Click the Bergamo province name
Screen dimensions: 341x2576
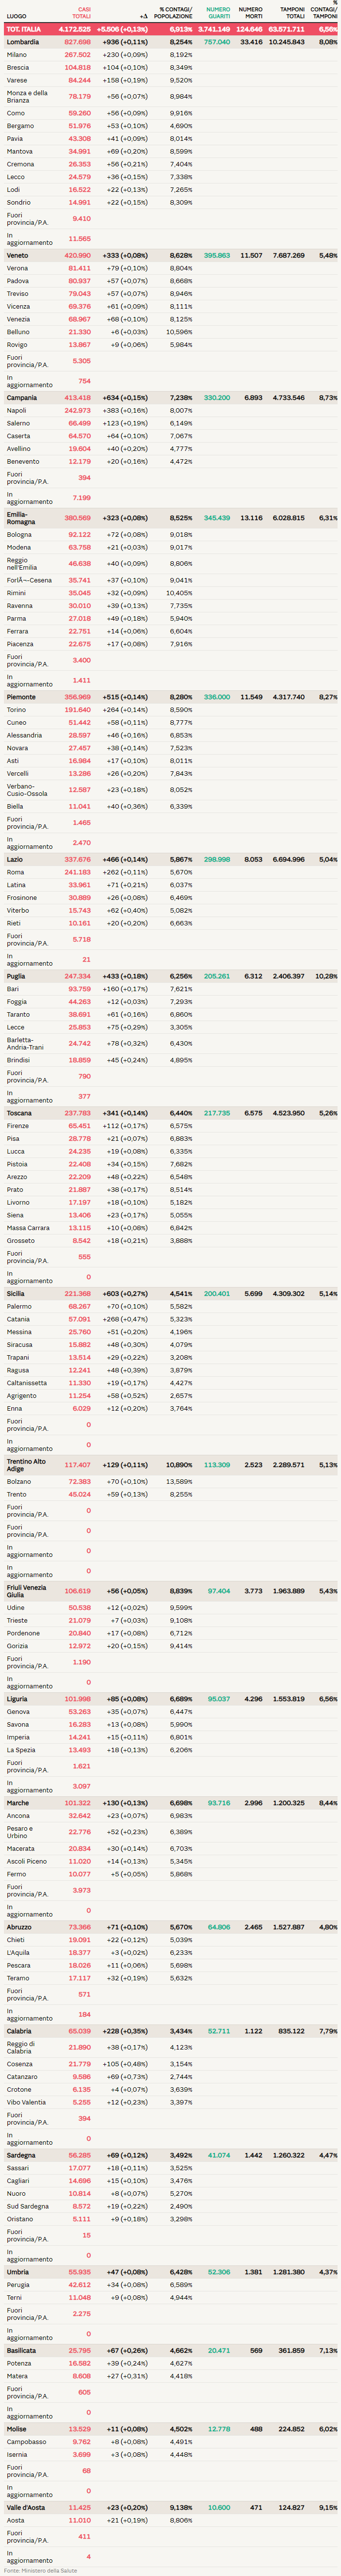coord(20,126)
